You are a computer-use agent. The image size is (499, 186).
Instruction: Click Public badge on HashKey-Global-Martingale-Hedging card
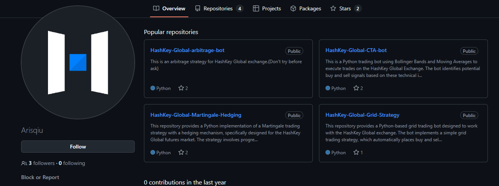tap(294, 115)
